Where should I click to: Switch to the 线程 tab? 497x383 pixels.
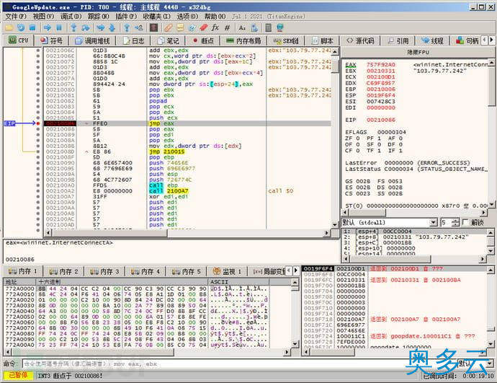tap(433, 40)
